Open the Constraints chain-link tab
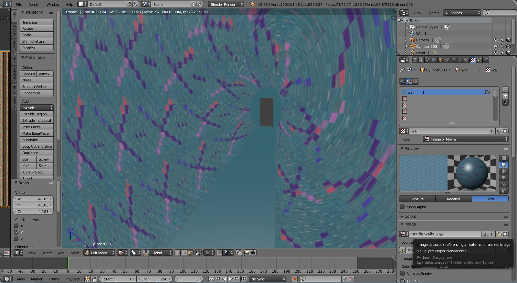Image resolution: width=517 pixels, height=283 pixels. [447, 60]
